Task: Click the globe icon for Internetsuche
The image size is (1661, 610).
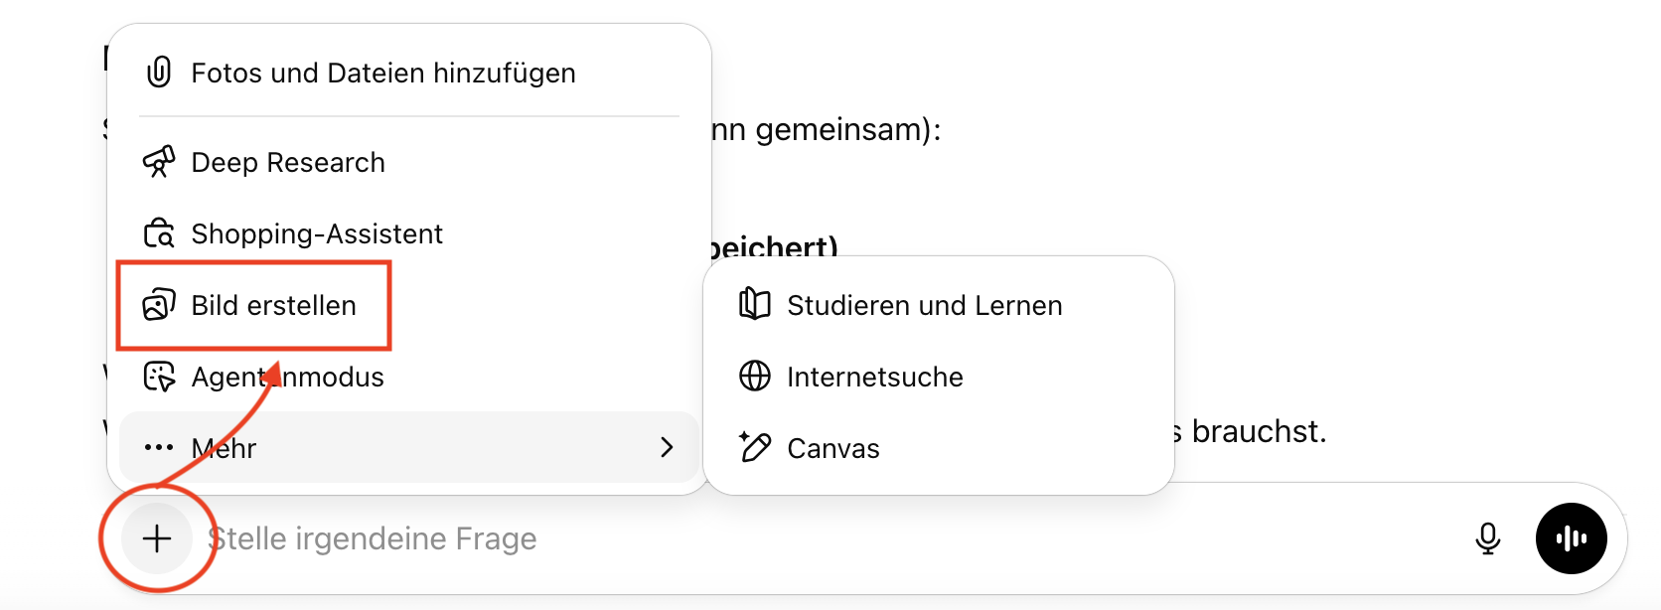Action: coord(755,377)
